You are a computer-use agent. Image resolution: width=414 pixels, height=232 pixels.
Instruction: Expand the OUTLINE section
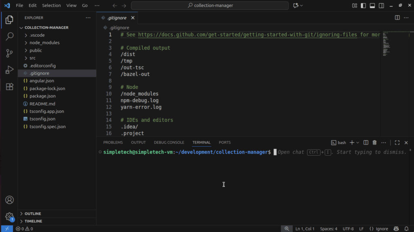[33, 213]
